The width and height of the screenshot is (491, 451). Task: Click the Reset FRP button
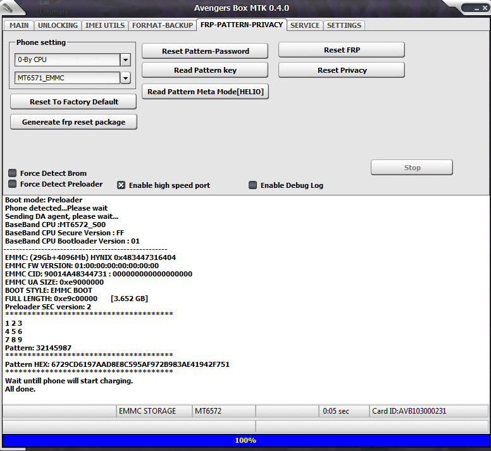point(342,50)
